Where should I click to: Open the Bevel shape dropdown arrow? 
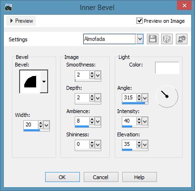click(44, 82)
